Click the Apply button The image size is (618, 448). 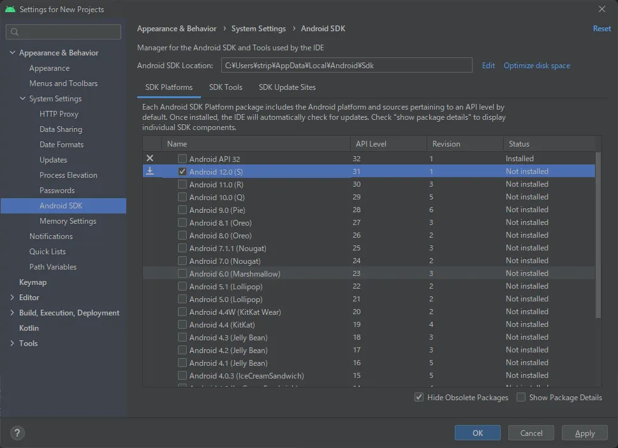(584, 433)
